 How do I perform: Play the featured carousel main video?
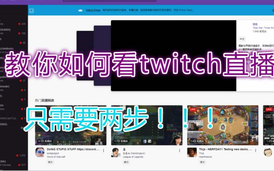[174, 55]
